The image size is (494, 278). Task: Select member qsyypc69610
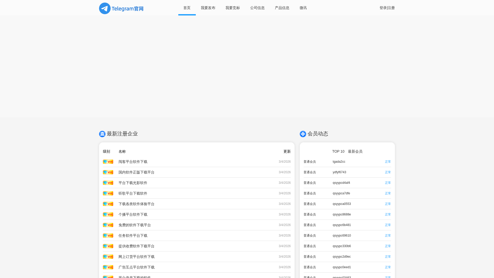click(x=342, y=236)
